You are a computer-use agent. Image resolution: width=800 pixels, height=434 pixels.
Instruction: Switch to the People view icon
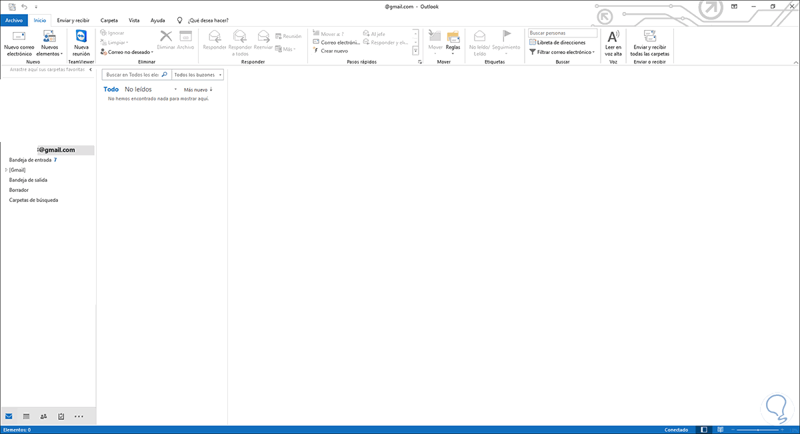pos(43,416)
